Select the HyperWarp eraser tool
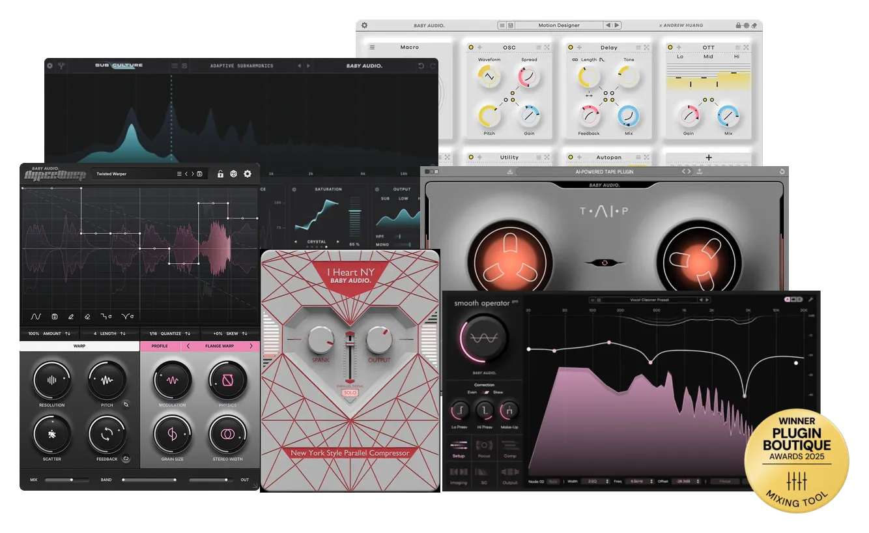The image size is (869, 533). [x=87, y=317]
